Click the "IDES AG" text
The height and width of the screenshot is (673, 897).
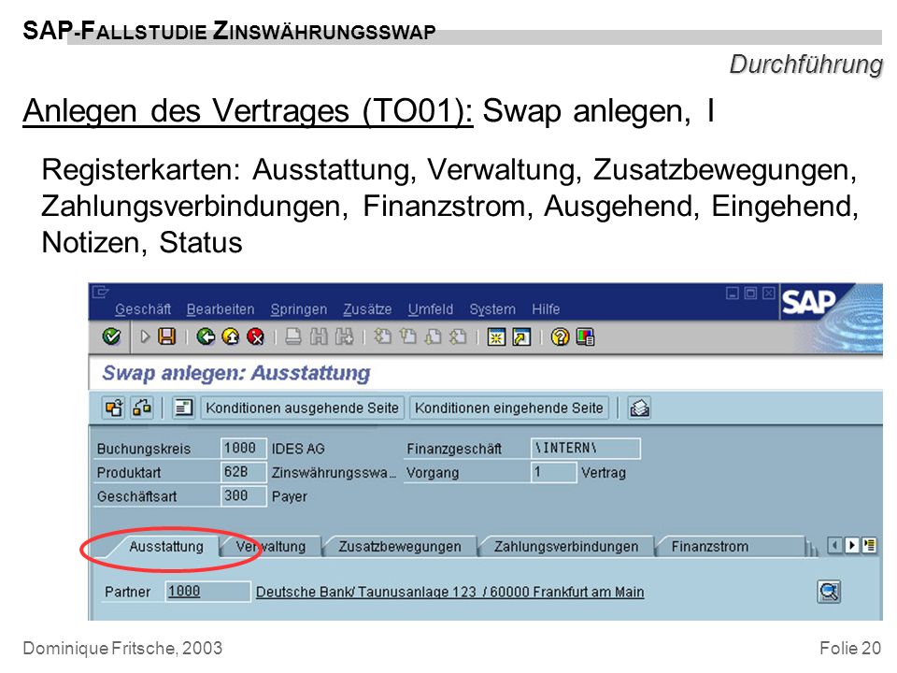298,449
